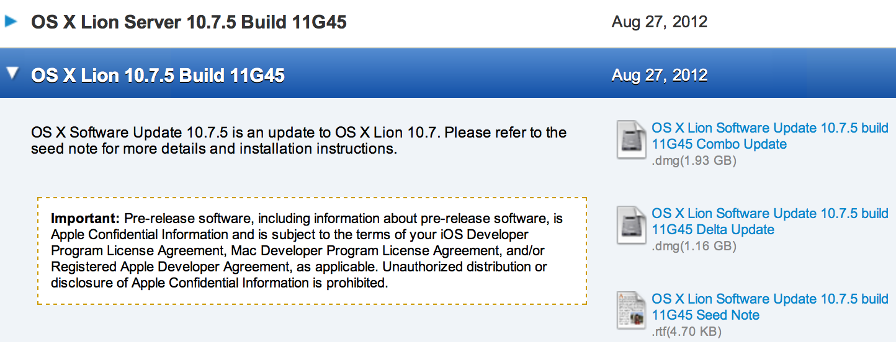896x342 pixels.
Task: Collapse the OS X Lion 10.7.5 row triangle
Action: (x=12, y=74)
